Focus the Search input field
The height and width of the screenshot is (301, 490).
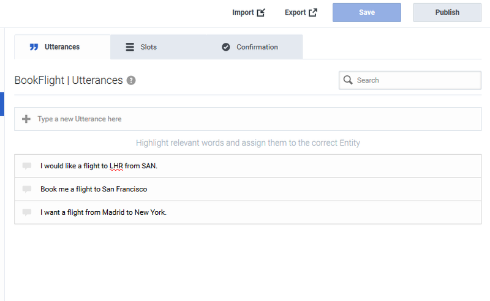tap(417, 80)
